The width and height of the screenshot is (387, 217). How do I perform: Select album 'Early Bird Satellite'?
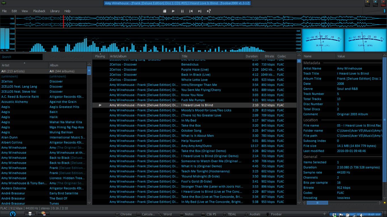click(x=64, y=193)
